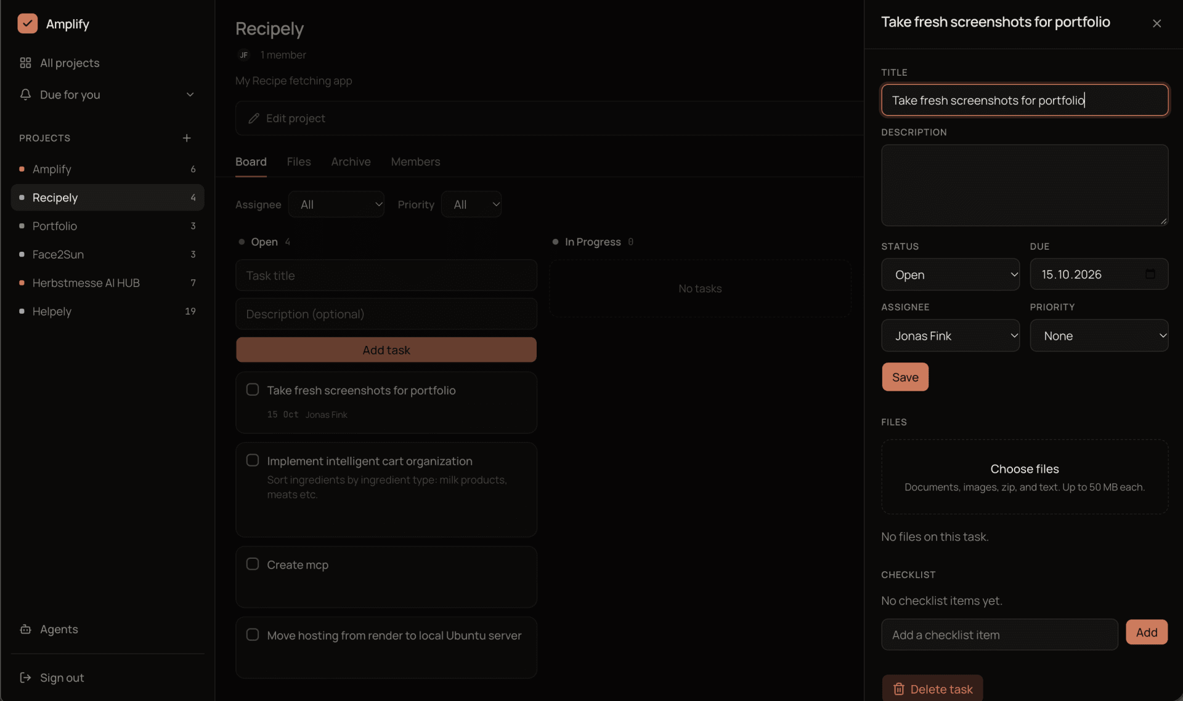Open the Status dropdown showing Open
1183x701 pixels.
[950, 274]
